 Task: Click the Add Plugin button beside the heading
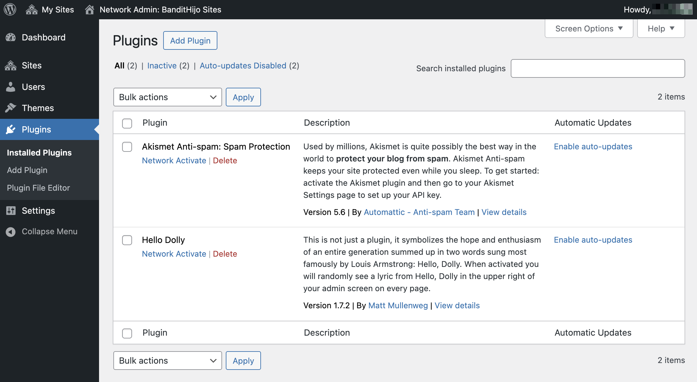[190, 40]
